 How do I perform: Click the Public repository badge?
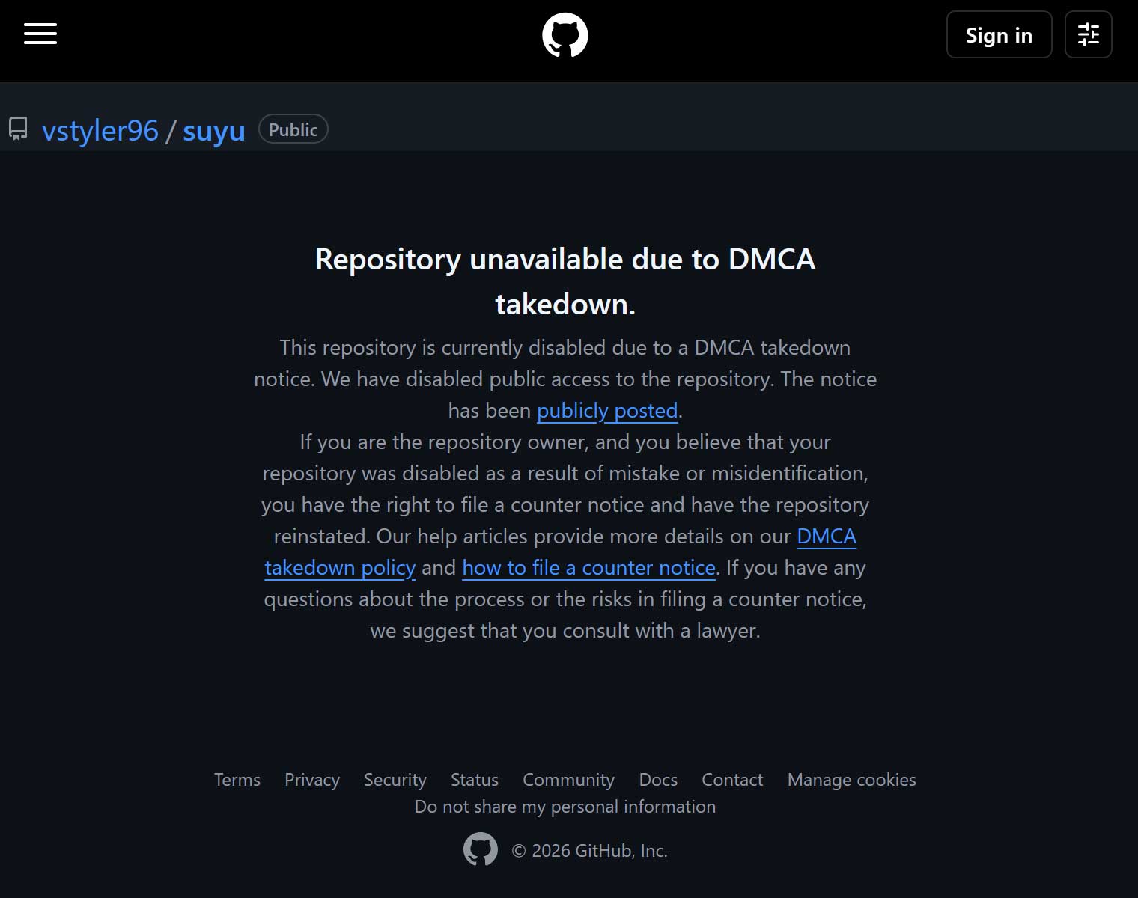[293, 129]
